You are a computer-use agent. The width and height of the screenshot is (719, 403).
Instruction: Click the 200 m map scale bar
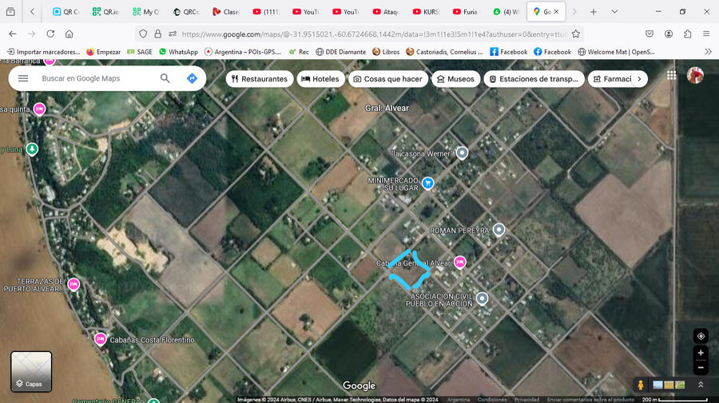[674, 400]
